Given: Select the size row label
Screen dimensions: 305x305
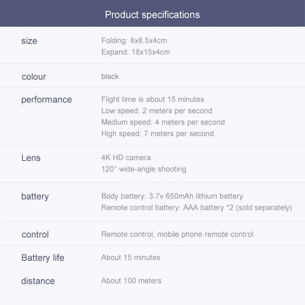Looking at the screenshot, I should coord(29,41).
